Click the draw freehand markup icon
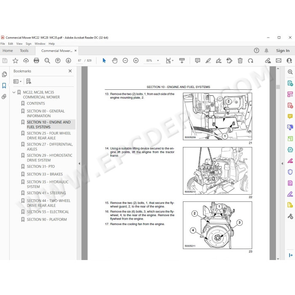 click(219, 61)
